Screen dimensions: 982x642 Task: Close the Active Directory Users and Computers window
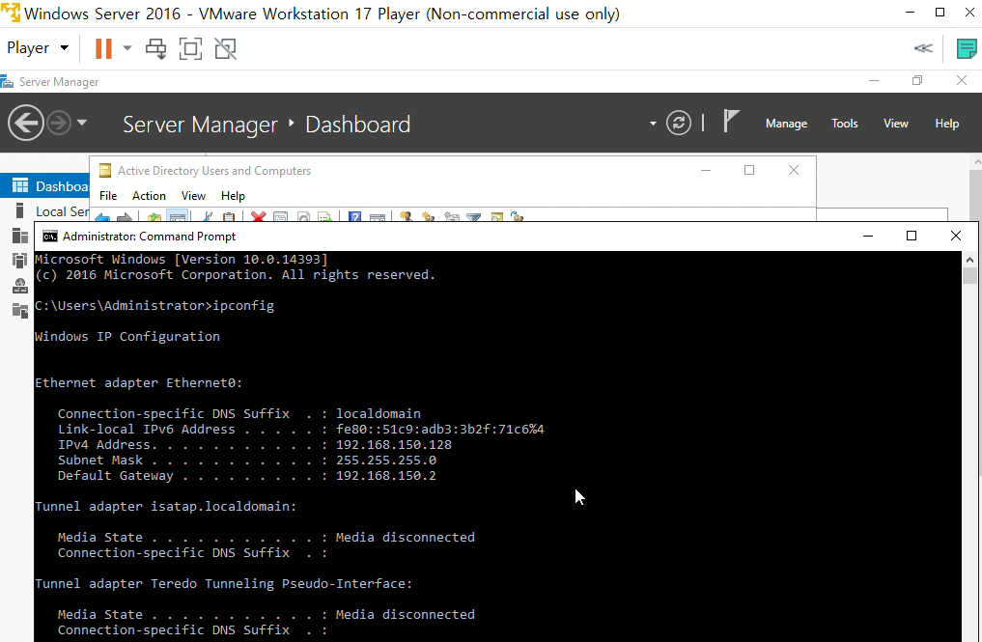tap(794, 170)
